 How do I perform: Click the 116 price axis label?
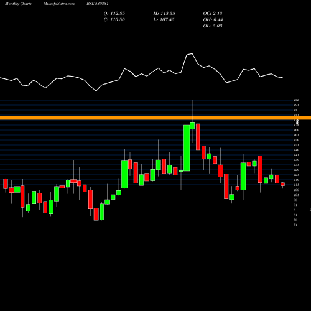[x=296, y=180]
